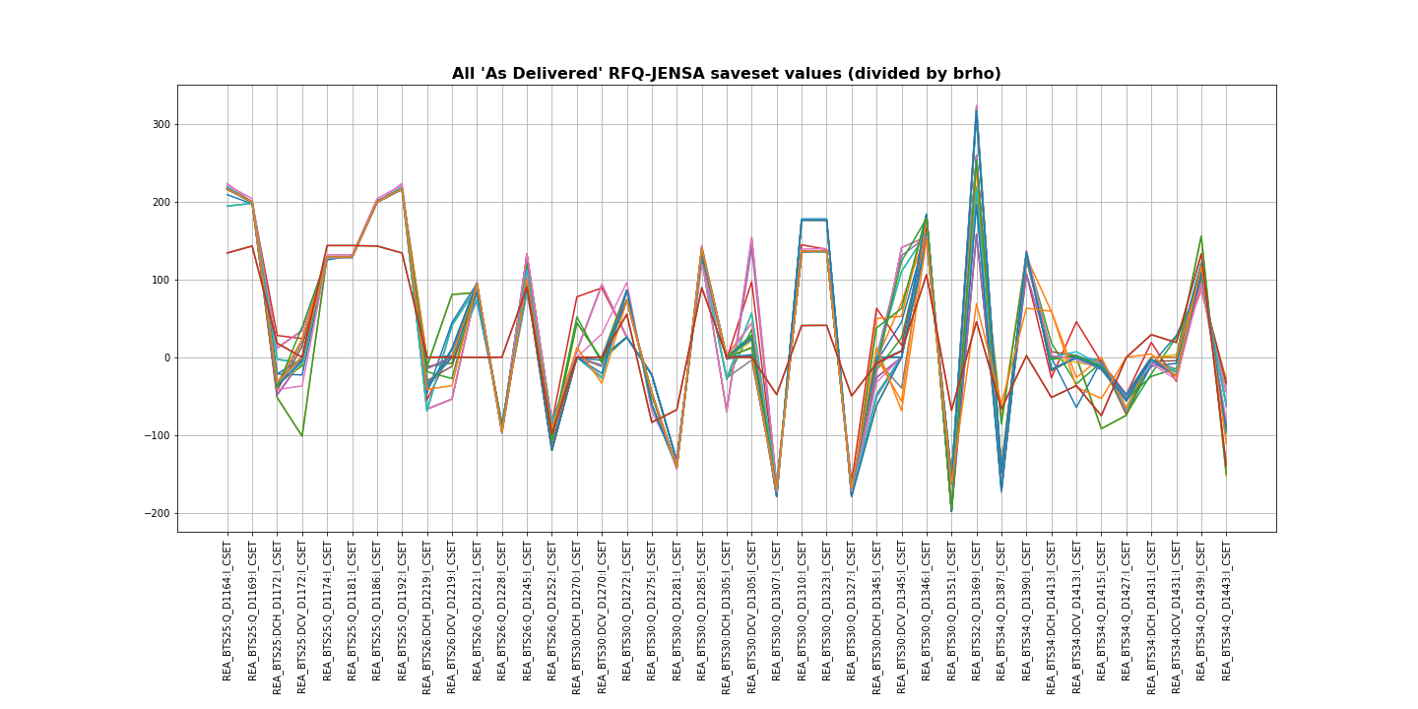Screen dimensions: 1418x709
Task: Click x-axis label REA_BTS30:Q_D1307:I_CSET
Action: (777, 611)
